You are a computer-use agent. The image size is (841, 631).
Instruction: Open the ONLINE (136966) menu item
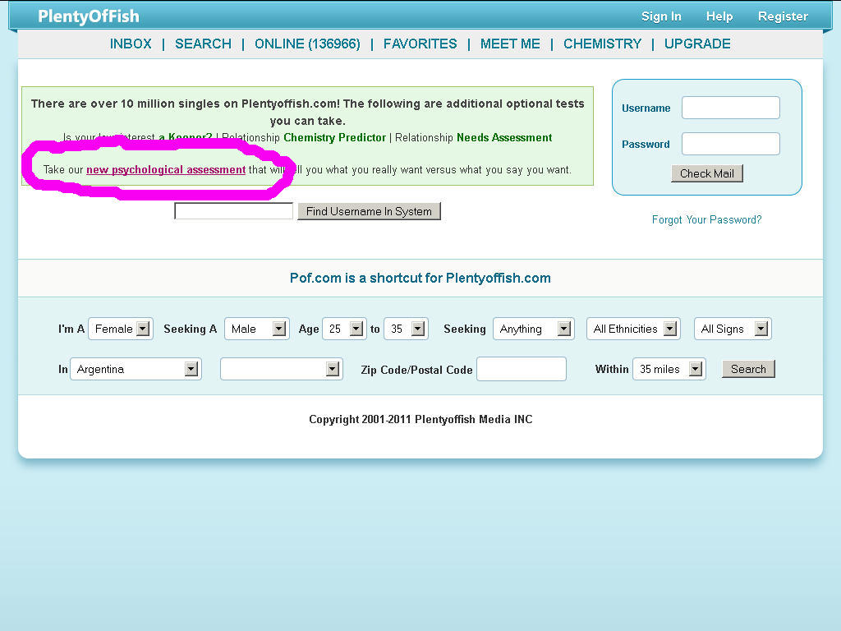click(307, 44)
